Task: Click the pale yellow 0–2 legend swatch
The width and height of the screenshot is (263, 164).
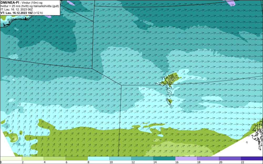Action: click(11, 158)
